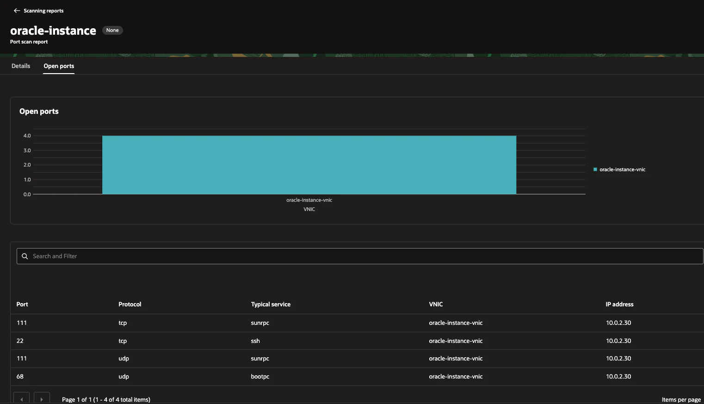This screenshot has width=704, height=404.
Task: Click the magnifier icon in search box
Action: pyautogui.click(x=25, y=256)
